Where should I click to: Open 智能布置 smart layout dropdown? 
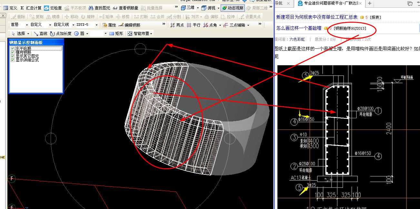point(151,33)
